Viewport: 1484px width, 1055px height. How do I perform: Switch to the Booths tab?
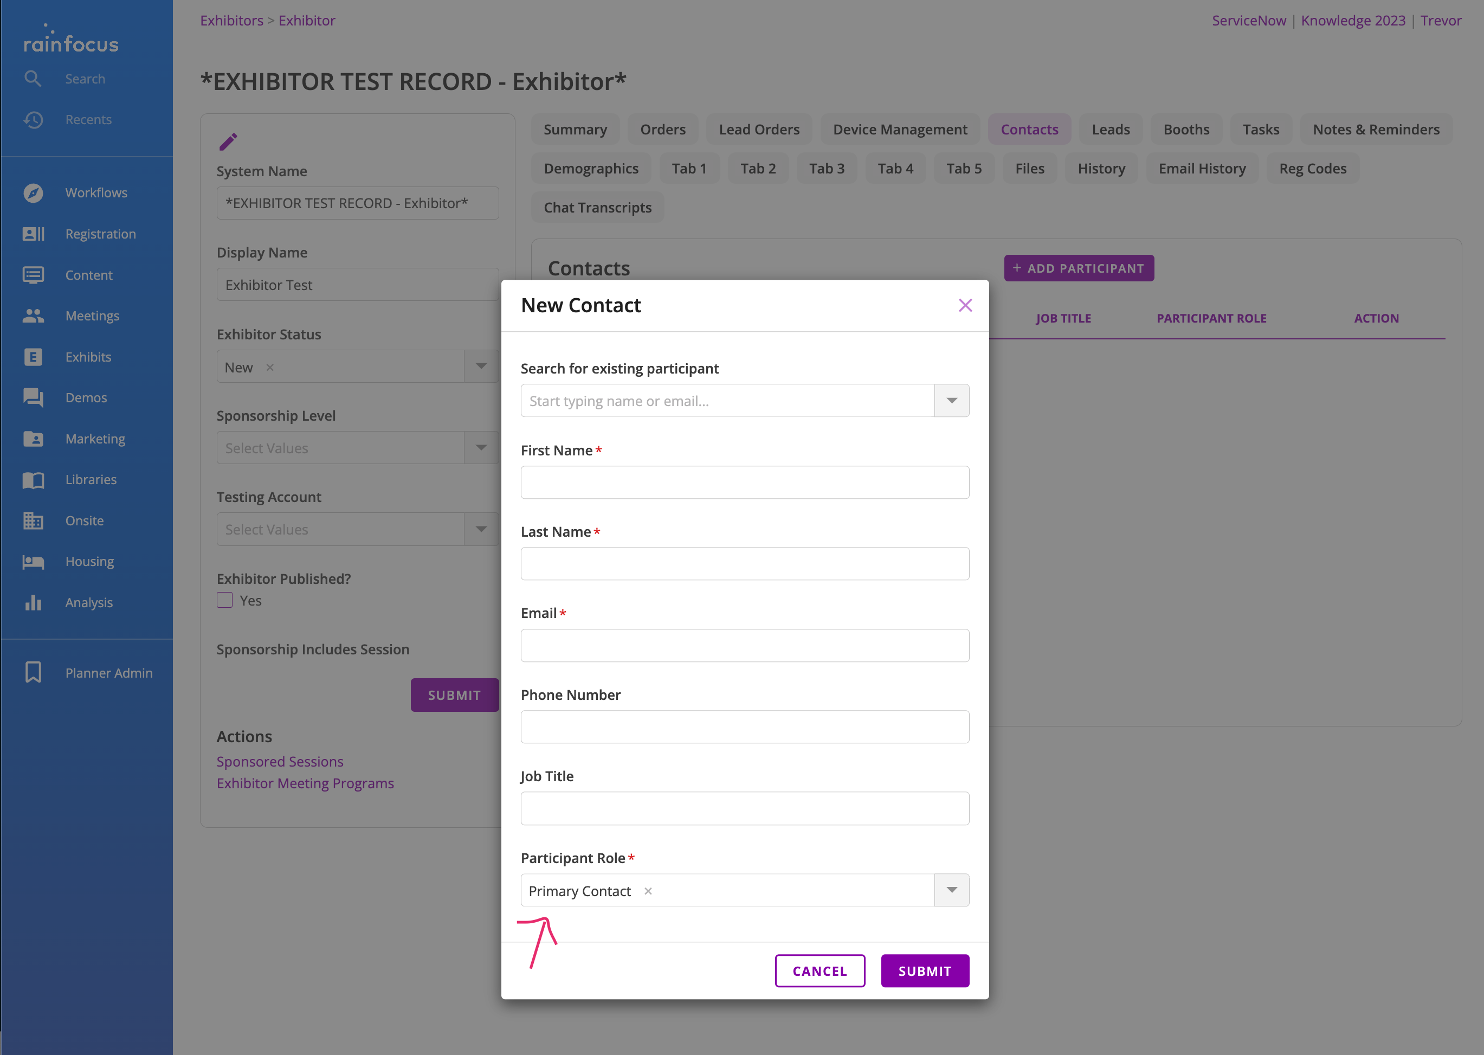[1186, 129]
